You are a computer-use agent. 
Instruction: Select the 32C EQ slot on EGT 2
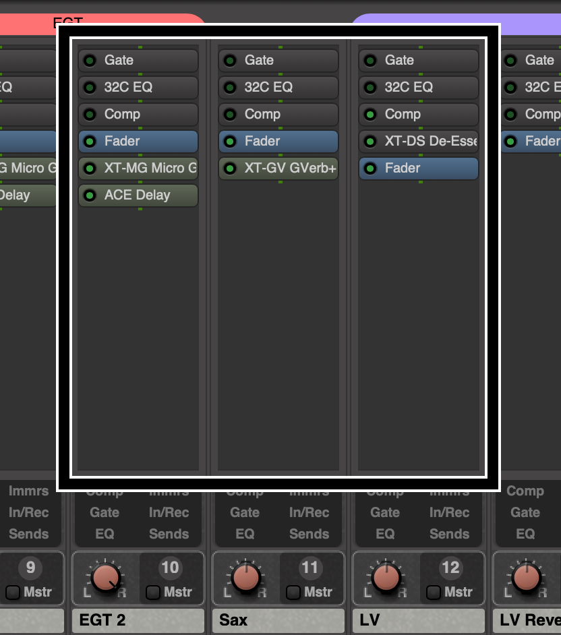tap(138, 88)
